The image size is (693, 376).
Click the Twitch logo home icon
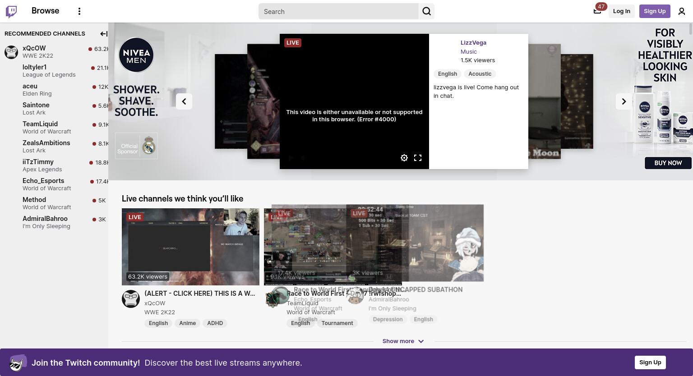(11, 11)
